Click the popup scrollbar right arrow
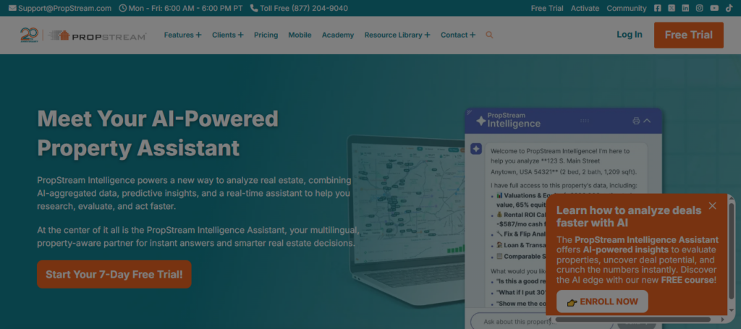 (721, 320)
